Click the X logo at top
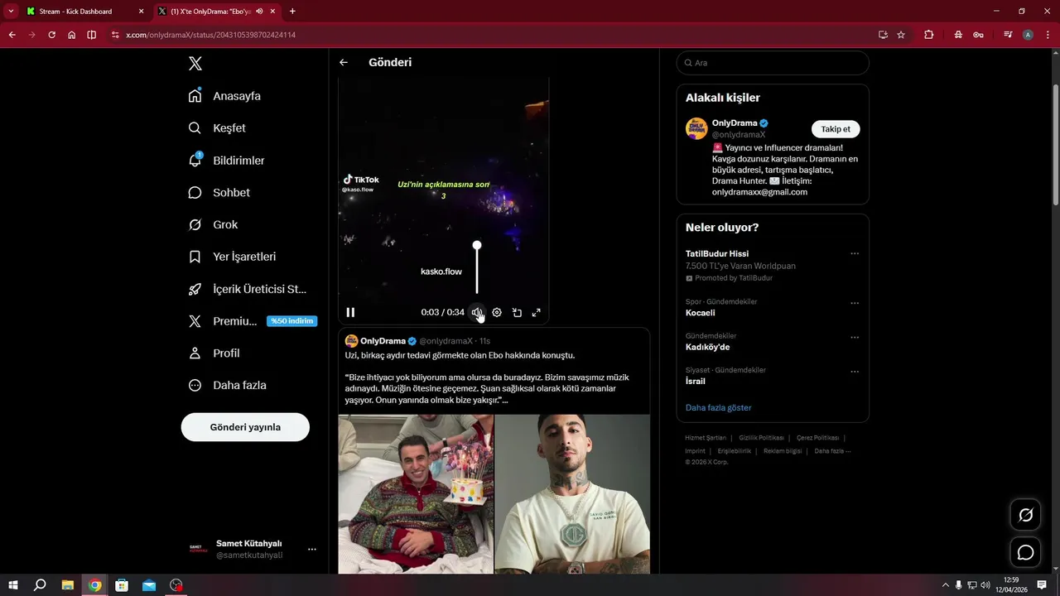Image resolution: width=1060 pixels, height=596 pixels. [x=195, y=64]
